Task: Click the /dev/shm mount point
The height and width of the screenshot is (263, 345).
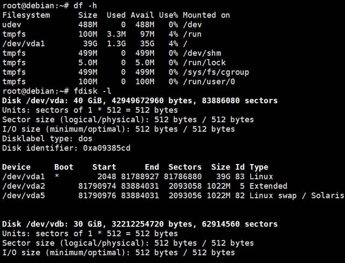Action: (202, 53)
